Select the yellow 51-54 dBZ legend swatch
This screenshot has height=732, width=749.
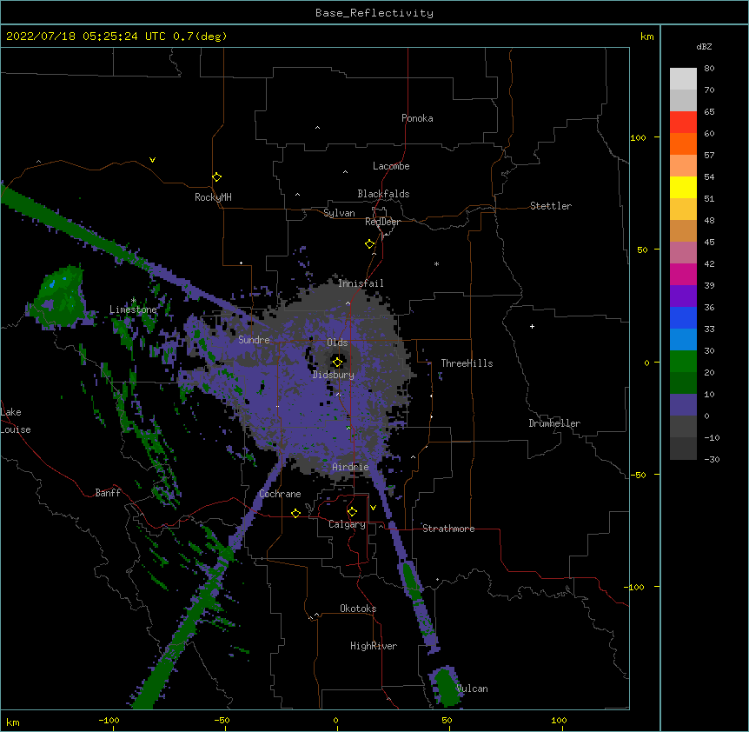point(683,187)
